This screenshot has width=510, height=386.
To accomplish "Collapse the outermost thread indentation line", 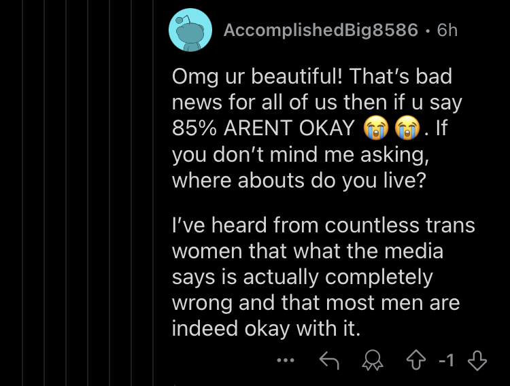I will click(x=22, y=193).
